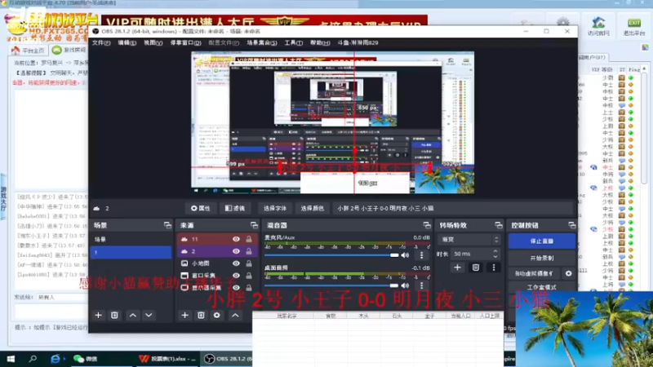653x367 pixels.
Task: Open the transition type dropdown 渐变
Action: 469,240
